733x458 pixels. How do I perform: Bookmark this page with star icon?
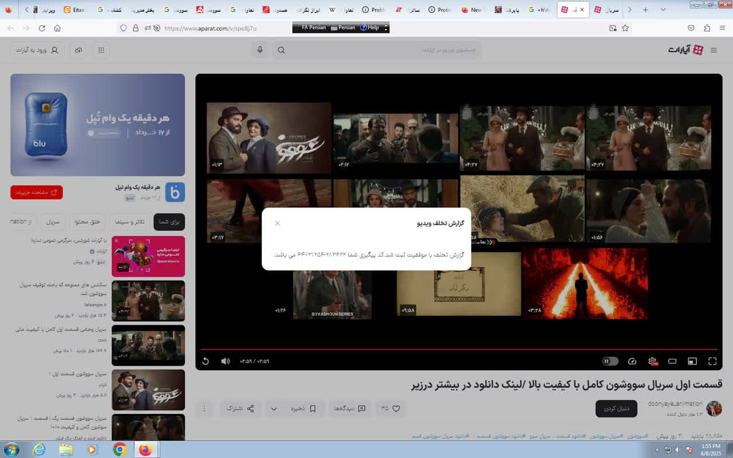pyautogui.click(x=625, y=28)
